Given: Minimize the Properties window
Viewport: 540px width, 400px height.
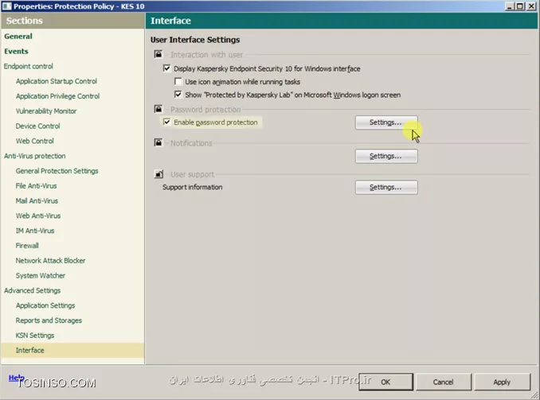Looking at the screenshot, I should pos(510,6).
